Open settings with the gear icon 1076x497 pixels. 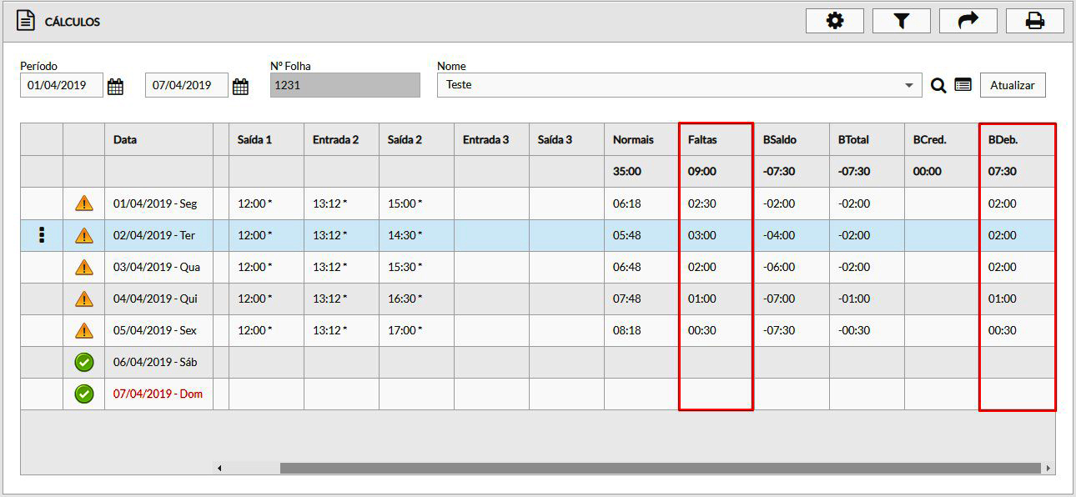click(x=834, y=22)
